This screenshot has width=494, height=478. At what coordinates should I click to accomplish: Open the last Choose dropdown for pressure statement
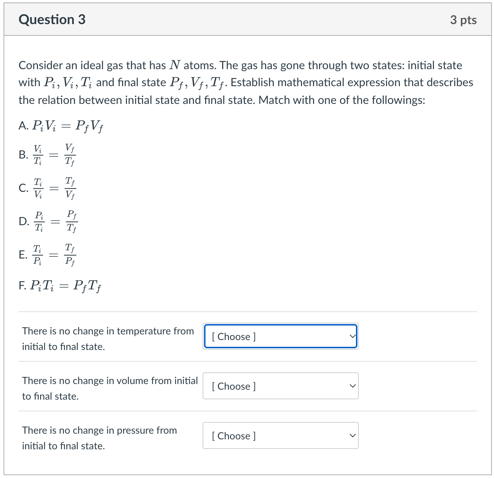click(280, 435)
